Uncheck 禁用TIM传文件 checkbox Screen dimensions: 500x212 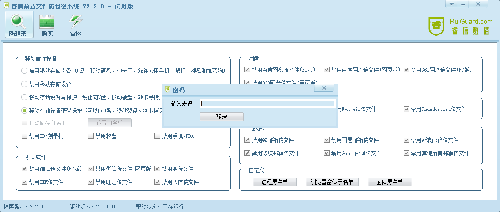point(24,182)
